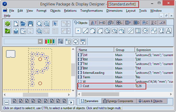Viewport: 176px width, 112px height.
Task: Open the undo history dropdown arrow
Action: point(69,24)
